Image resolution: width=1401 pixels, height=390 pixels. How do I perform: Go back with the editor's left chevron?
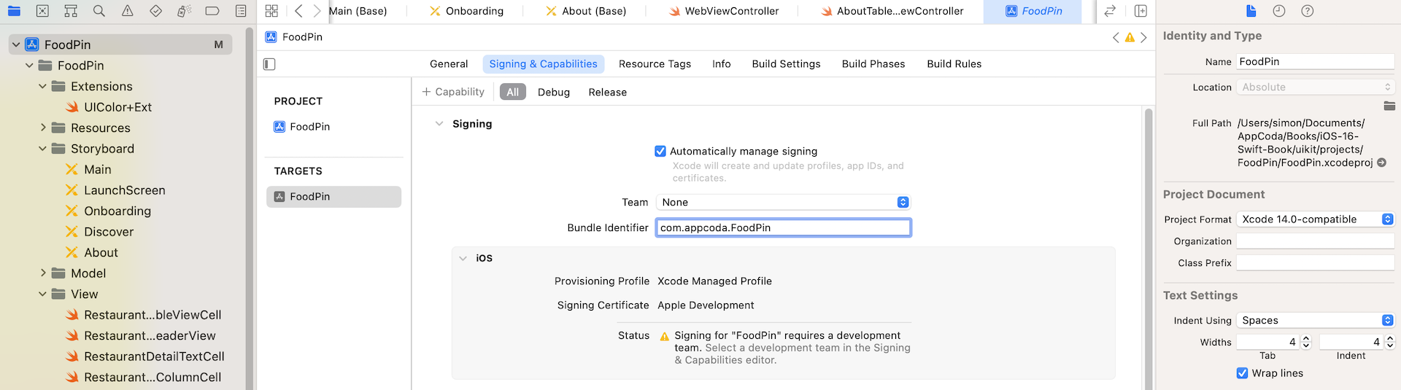298,11
